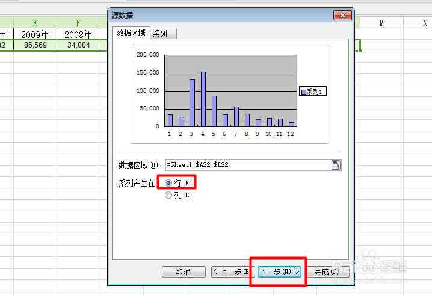432x295 pixels.
Task: Select column N header in the spreadsheet
Action: pos(419,23)
